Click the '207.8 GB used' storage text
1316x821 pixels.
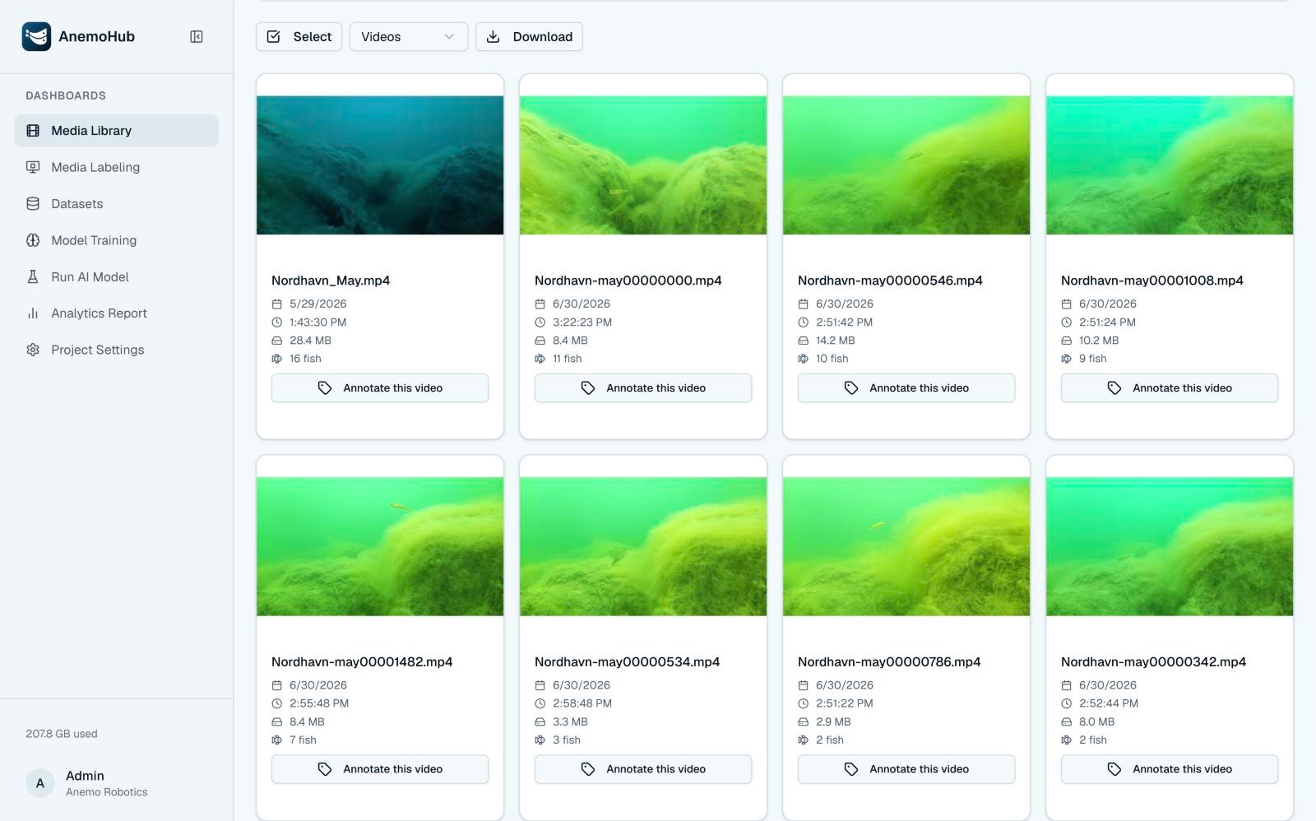62,734
